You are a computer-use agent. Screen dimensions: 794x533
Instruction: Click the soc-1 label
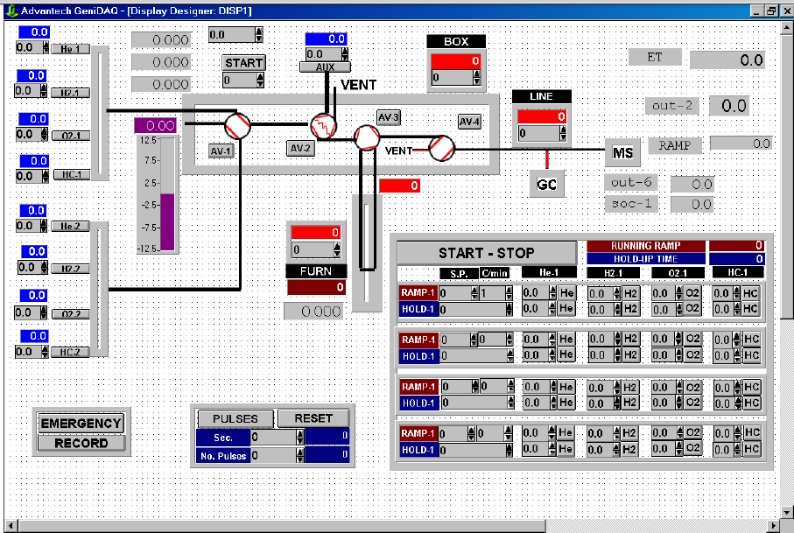631,204
